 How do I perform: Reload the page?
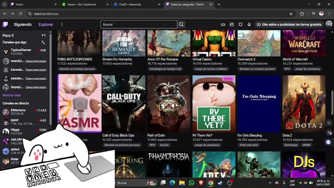[20, 14]
